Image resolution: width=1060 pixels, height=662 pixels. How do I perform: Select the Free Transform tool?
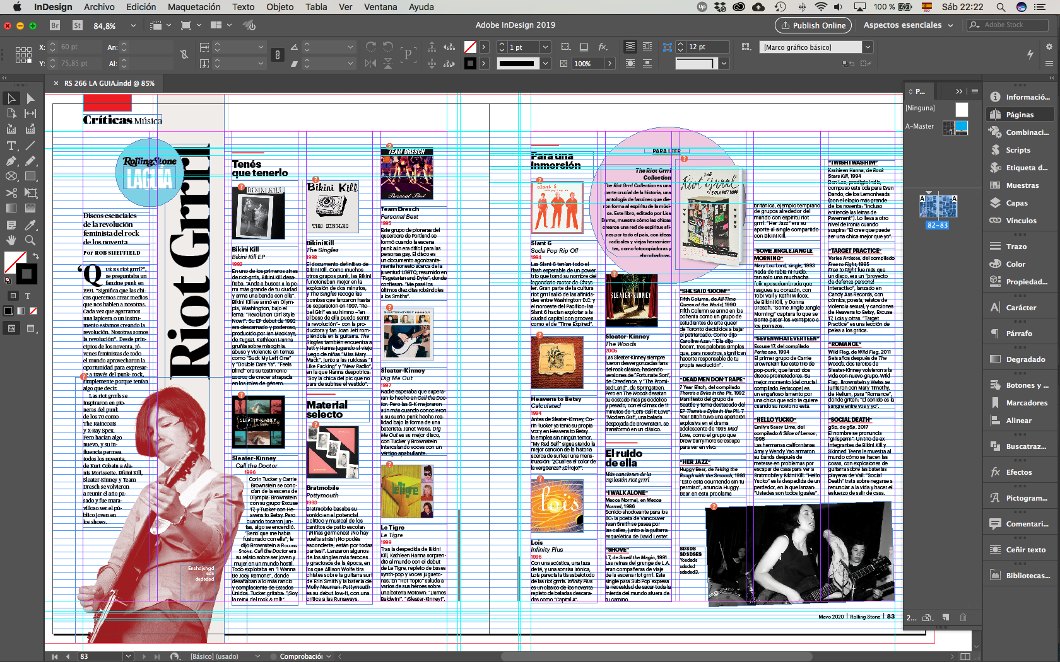pyautogui.click(x=30, y=192)
